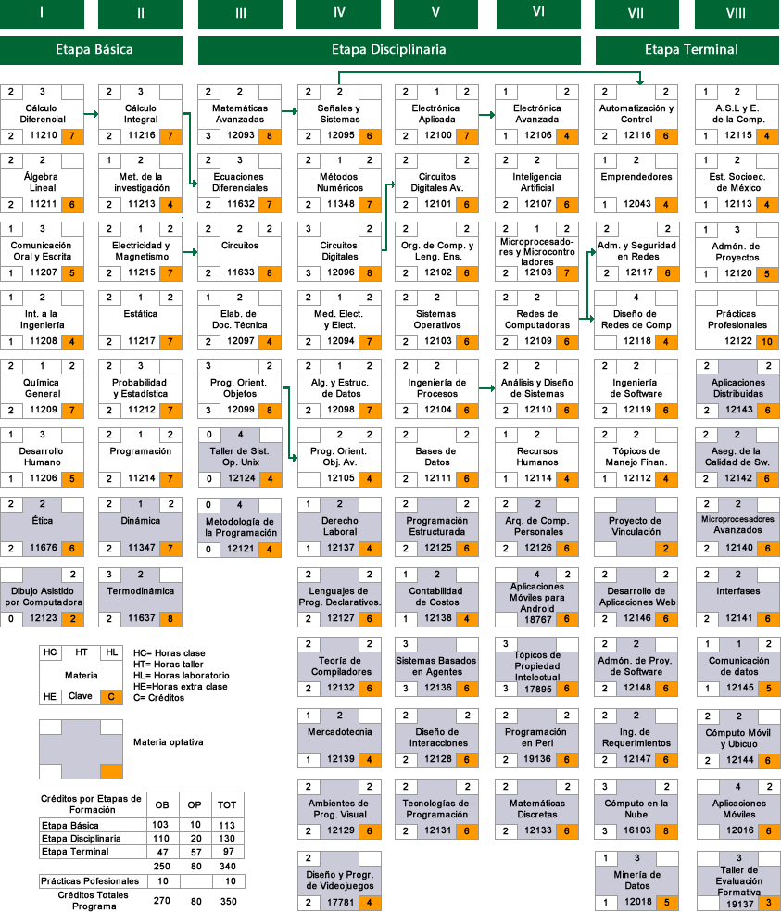Click the Etapa Disciplinaria row in credits table
This screenshot has width=781, height=912.
(x=142, y=838)
